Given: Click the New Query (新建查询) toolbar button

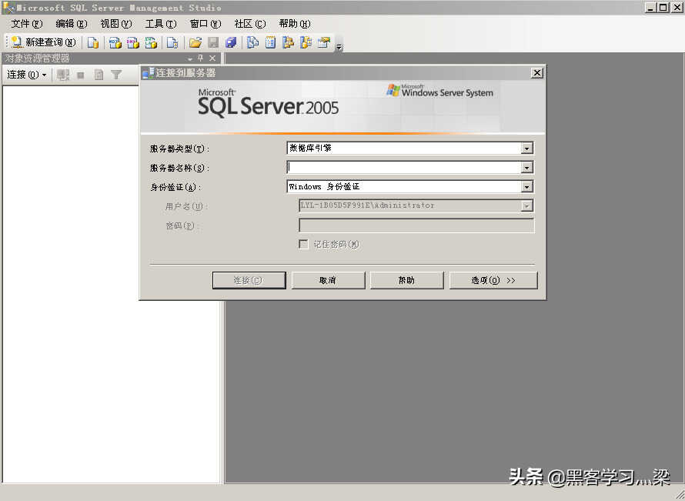Looking at the screenshot, I should point(44,42).
